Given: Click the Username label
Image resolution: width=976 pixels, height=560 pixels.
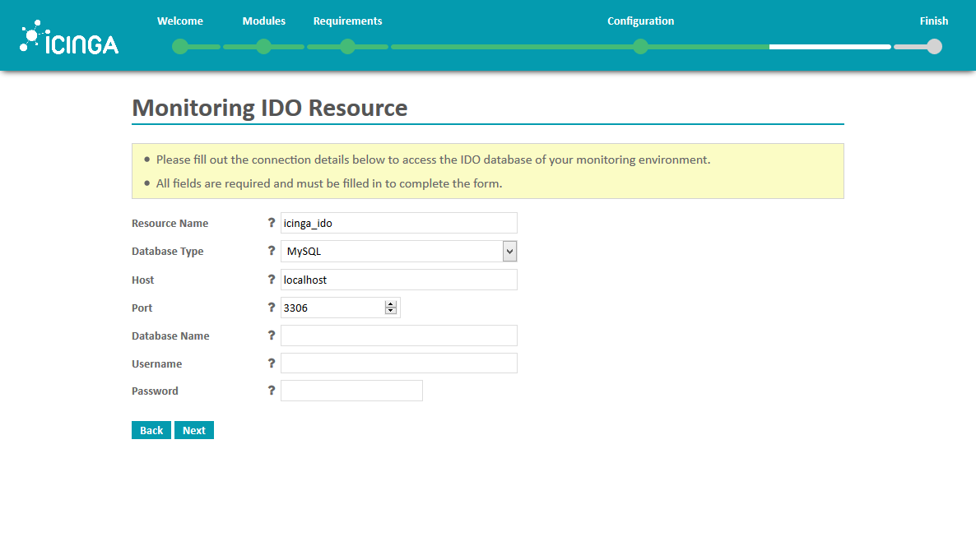Looking at the screenshot, I should point(157,364).
